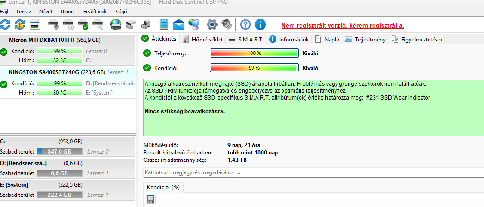484x207 pixels.
Task: Click the value "9 nap, 21 óra"
Action: tap(245, 145)
